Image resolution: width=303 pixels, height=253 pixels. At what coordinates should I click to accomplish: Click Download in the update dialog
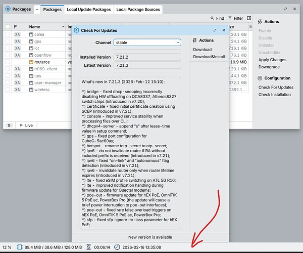pyautogui.click(x=203, y=50)
